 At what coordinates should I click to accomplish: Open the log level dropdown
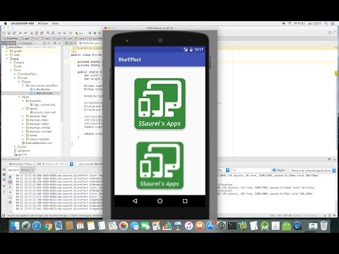(x=227, y=170)
